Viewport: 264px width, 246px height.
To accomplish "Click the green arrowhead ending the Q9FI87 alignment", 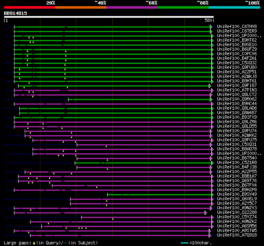I will [x=210, y=86].
